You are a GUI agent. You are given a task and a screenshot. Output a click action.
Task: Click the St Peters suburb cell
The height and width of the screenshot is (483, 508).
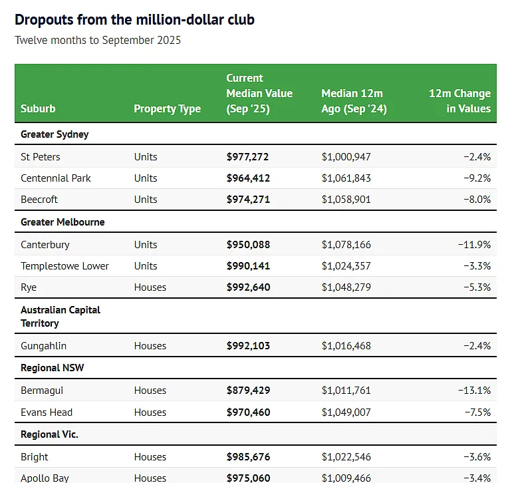(x=41, y=156)
